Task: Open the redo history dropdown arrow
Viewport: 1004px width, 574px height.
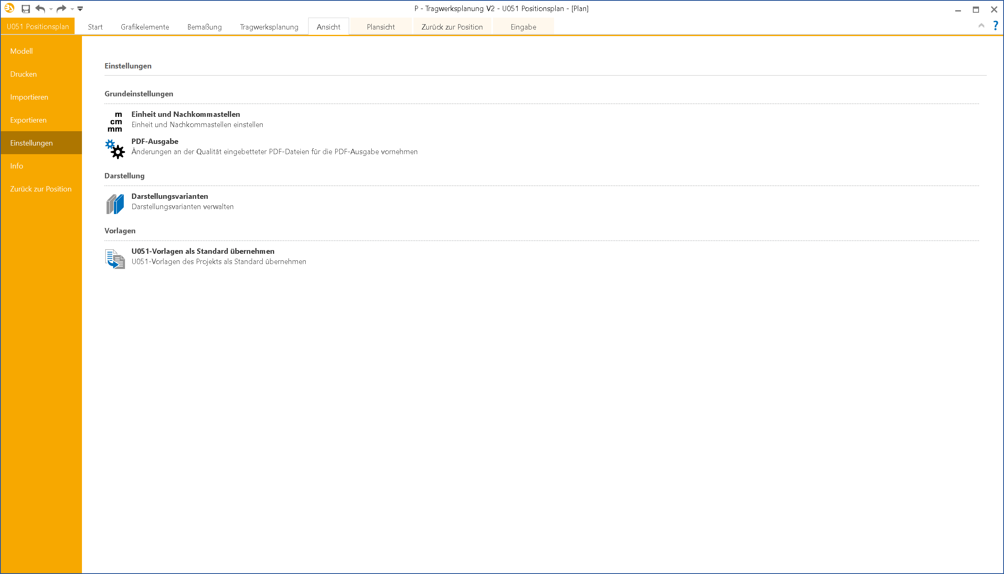Action: click(x=72, y=9)
